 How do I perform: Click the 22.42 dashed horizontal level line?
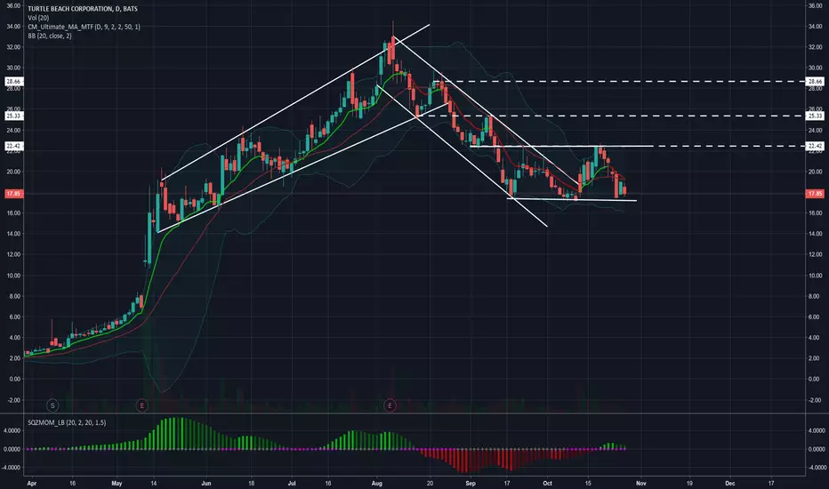coord(729,146)
